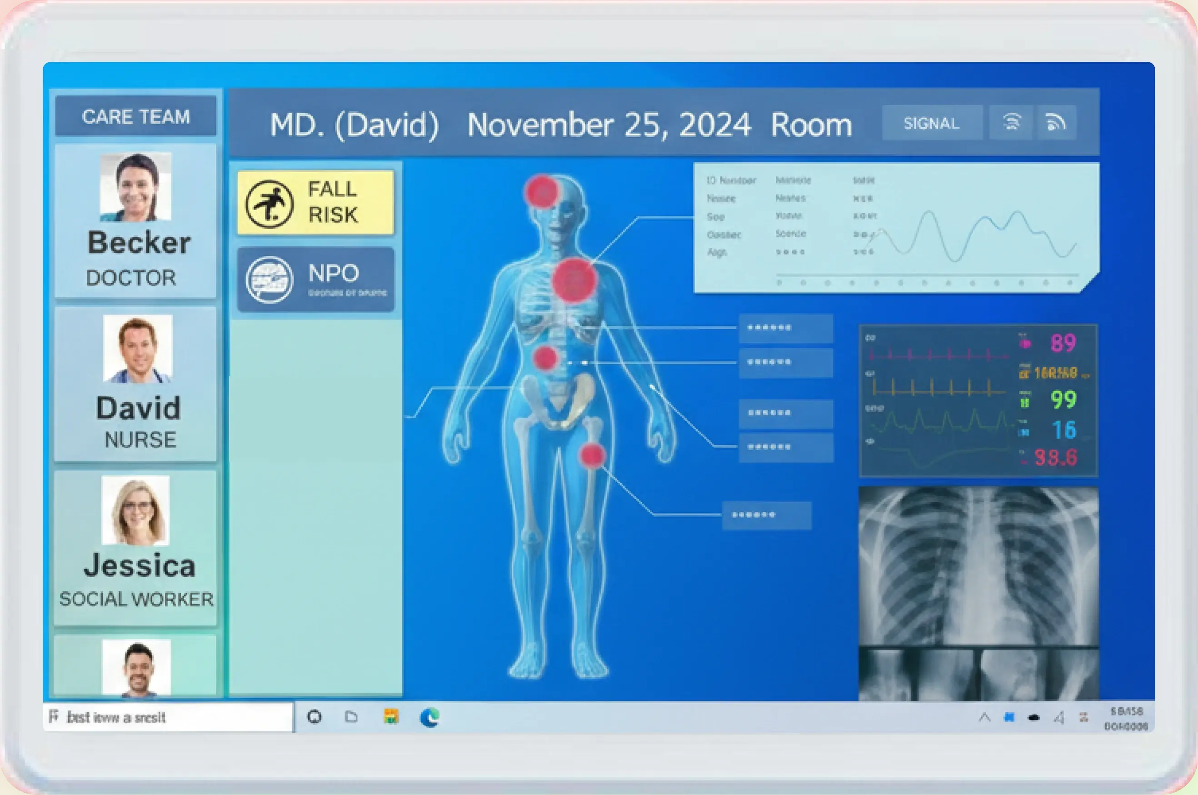Click the DOCTOR role label under Becker

pos(131,278)
